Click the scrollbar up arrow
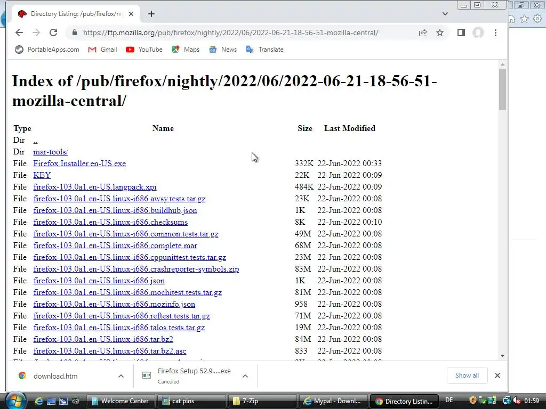The height and width of the screenshot is (409, 546). pos(502,64)
